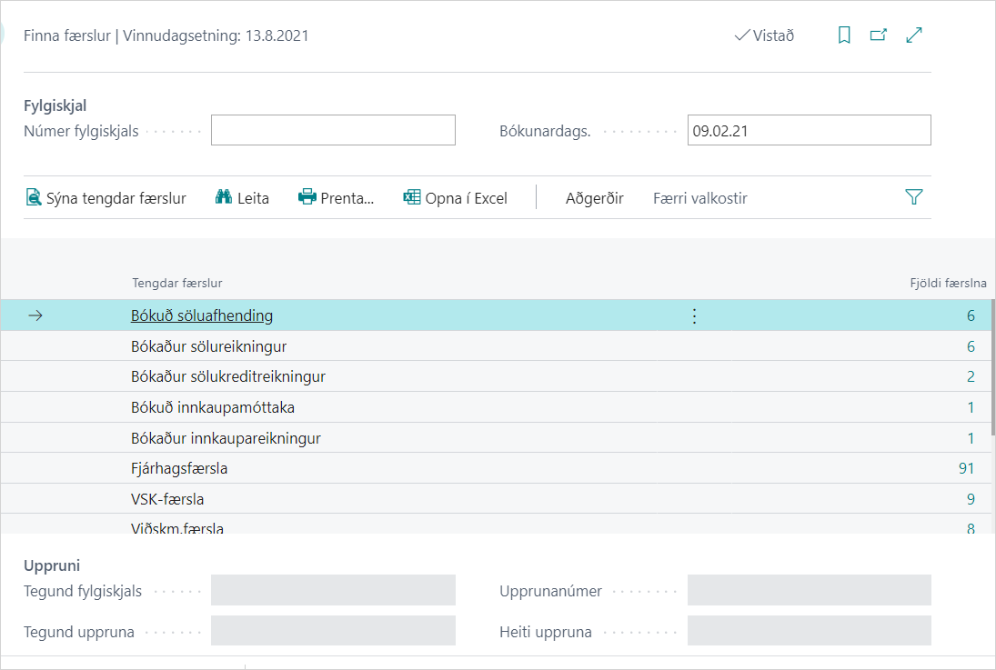The image size is (996, 670).
Task: Click the Númer fylgiskjals input field
Action: [x=333, y=130]
